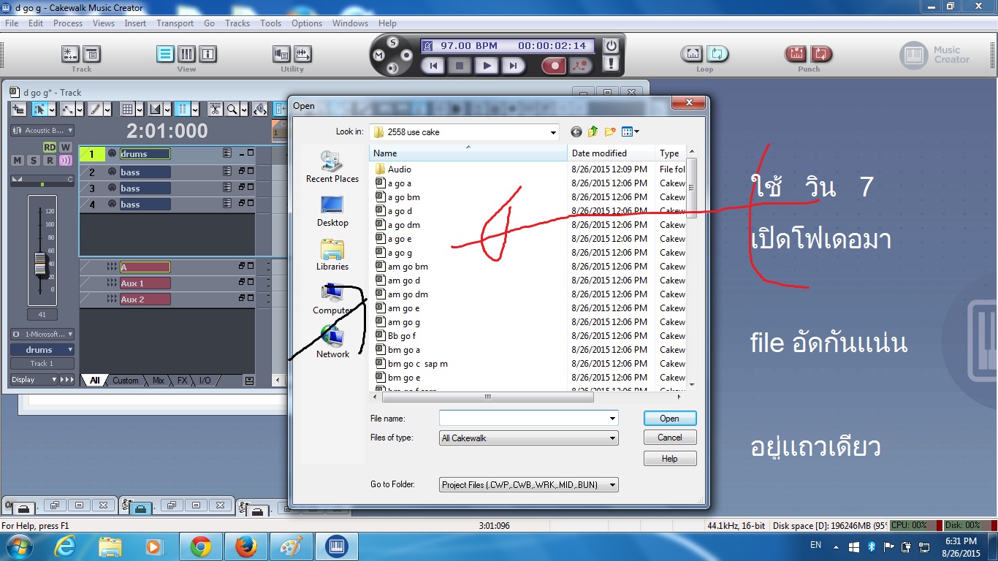This screenshot has width=998, height=561.
Task: Switch to the Mix tab
Action: pos(158,381)
